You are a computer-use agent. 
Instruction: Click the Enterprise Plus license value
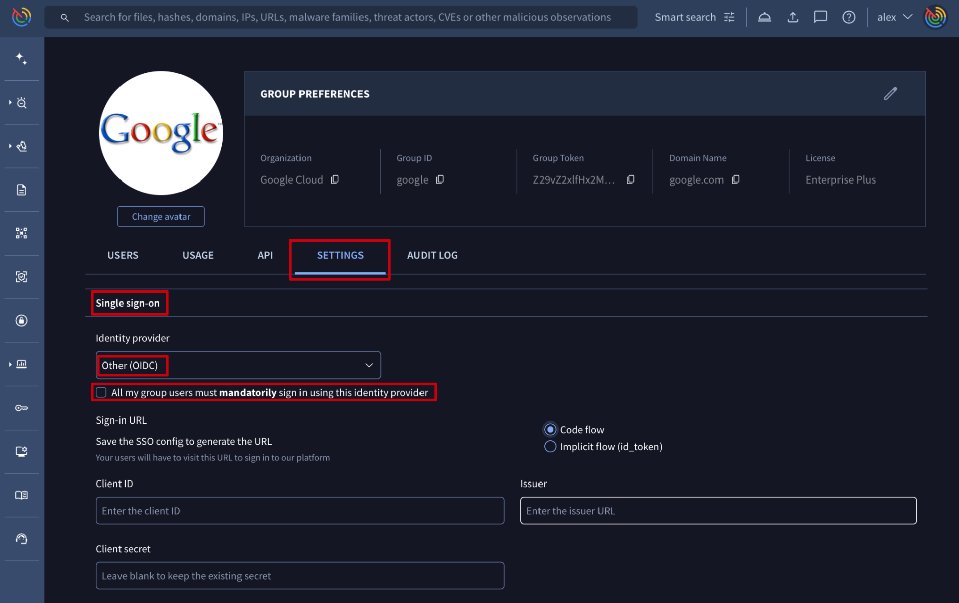841,179
